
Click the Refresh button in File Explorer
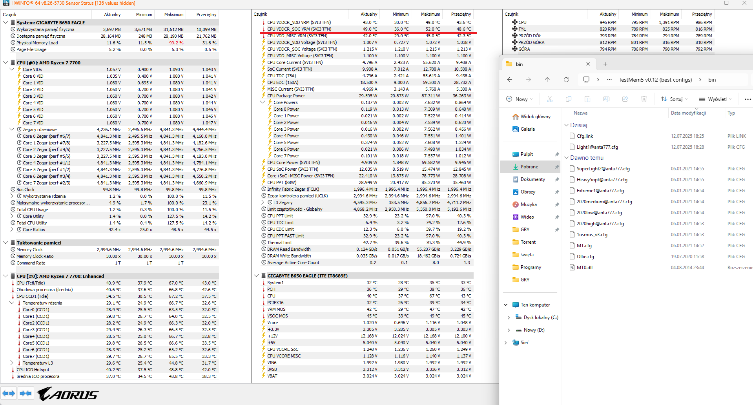click(x=566, y=80)
